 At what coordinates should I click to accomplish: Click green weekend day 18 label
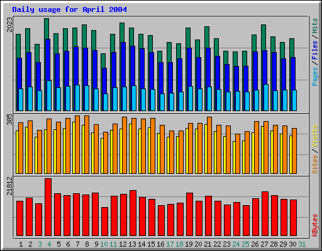click(x=179, y=244)
